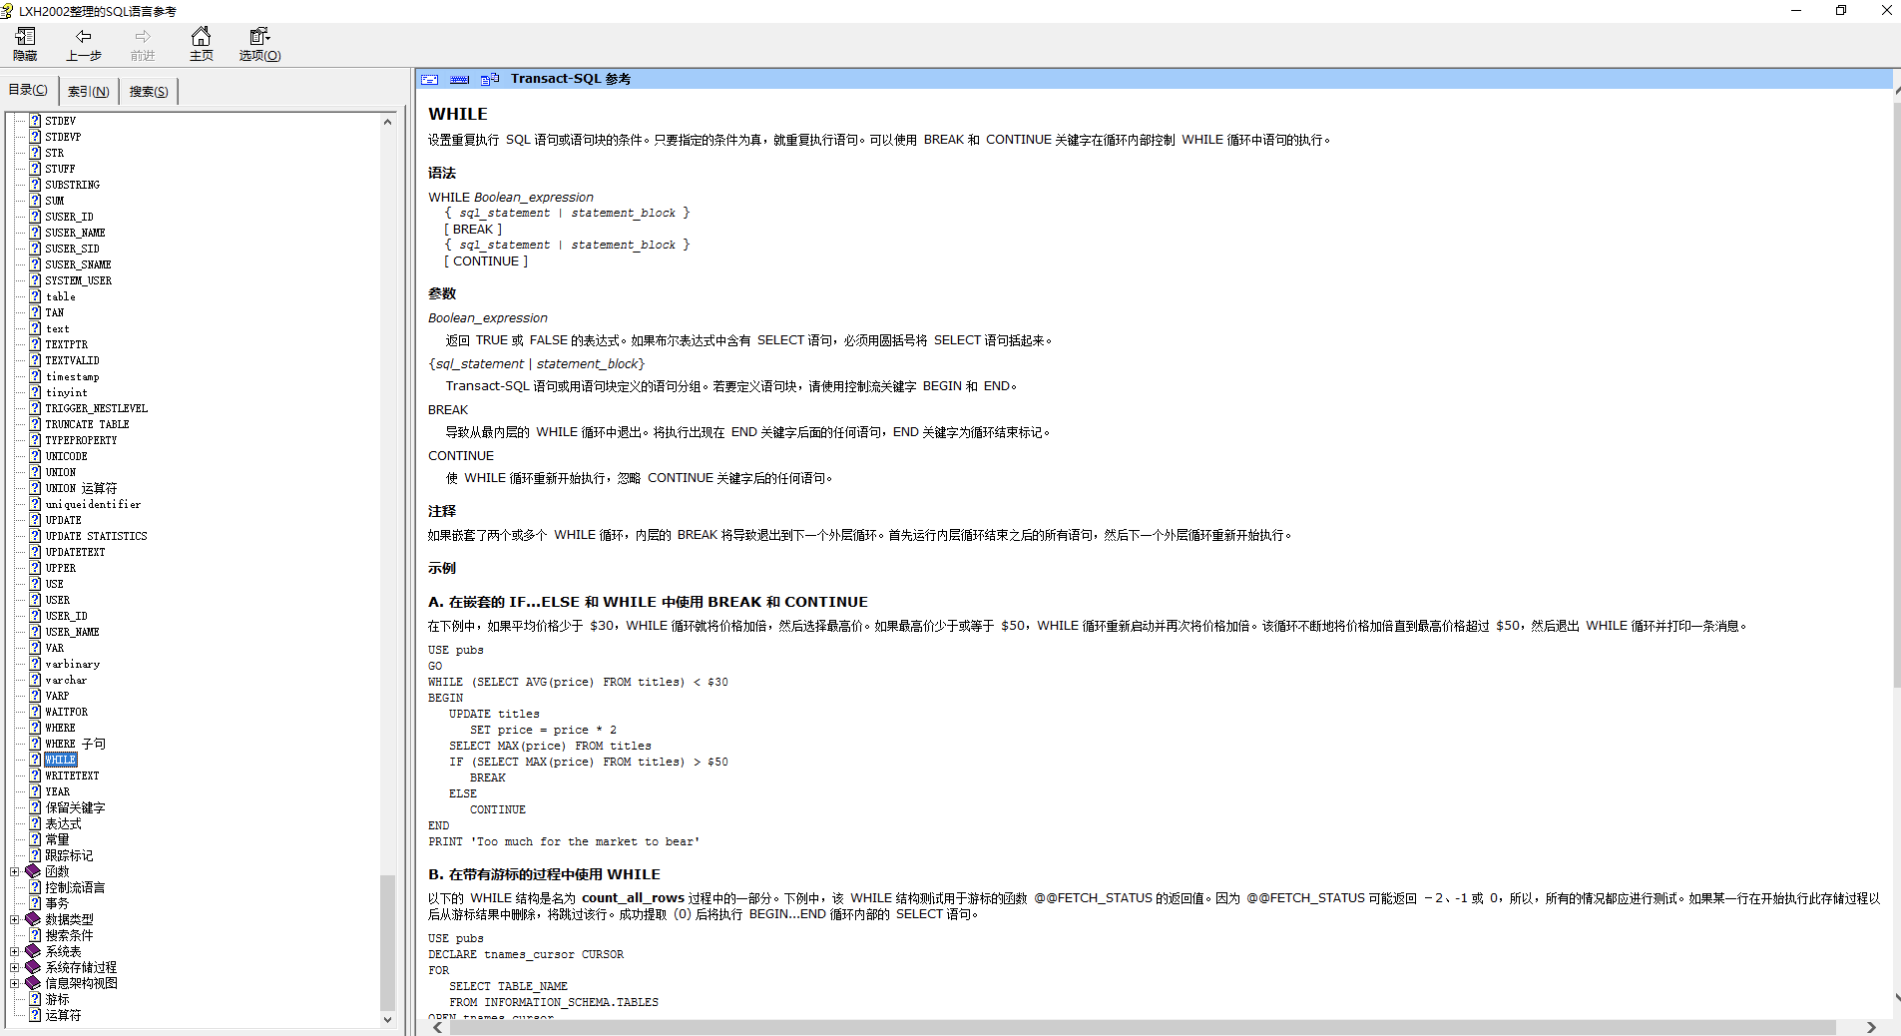Switch to the 索引(N) index tab

89,92
